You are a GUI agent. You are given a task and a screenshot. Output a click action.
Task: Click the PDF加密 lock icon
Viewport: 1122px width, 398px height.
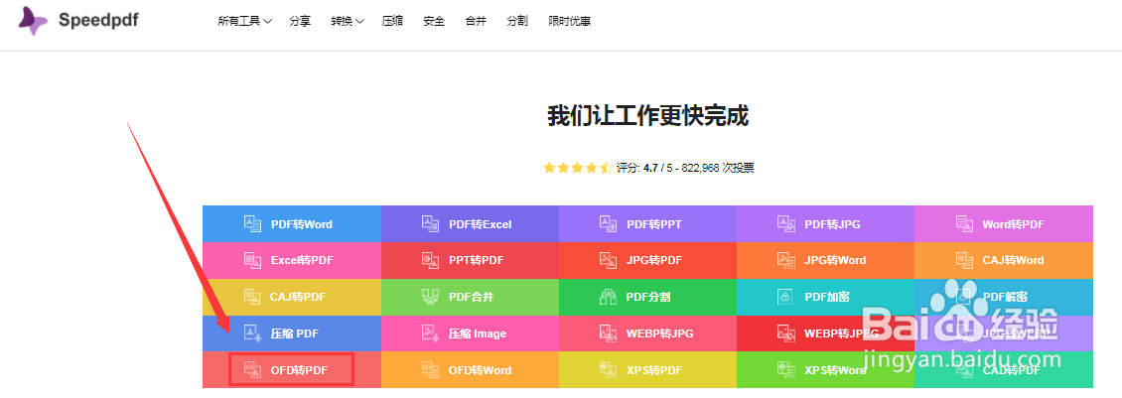coord(786,297)
